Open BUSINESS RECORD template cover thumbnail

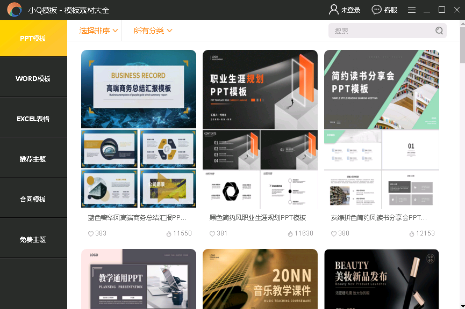(139, 89)
